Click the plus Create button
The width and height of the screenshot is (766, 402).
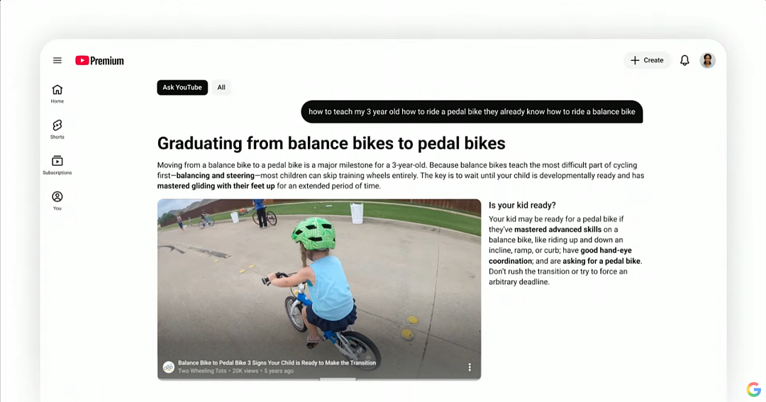pos(648,60)
